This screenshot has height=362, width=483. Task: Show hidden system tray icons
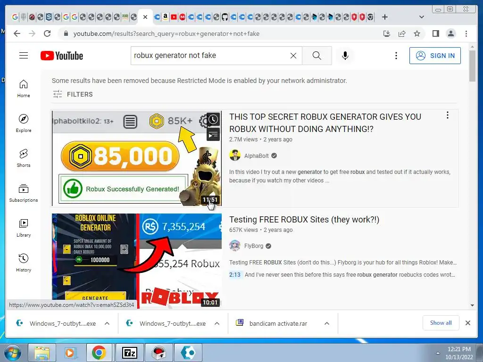tap(438, 353)
